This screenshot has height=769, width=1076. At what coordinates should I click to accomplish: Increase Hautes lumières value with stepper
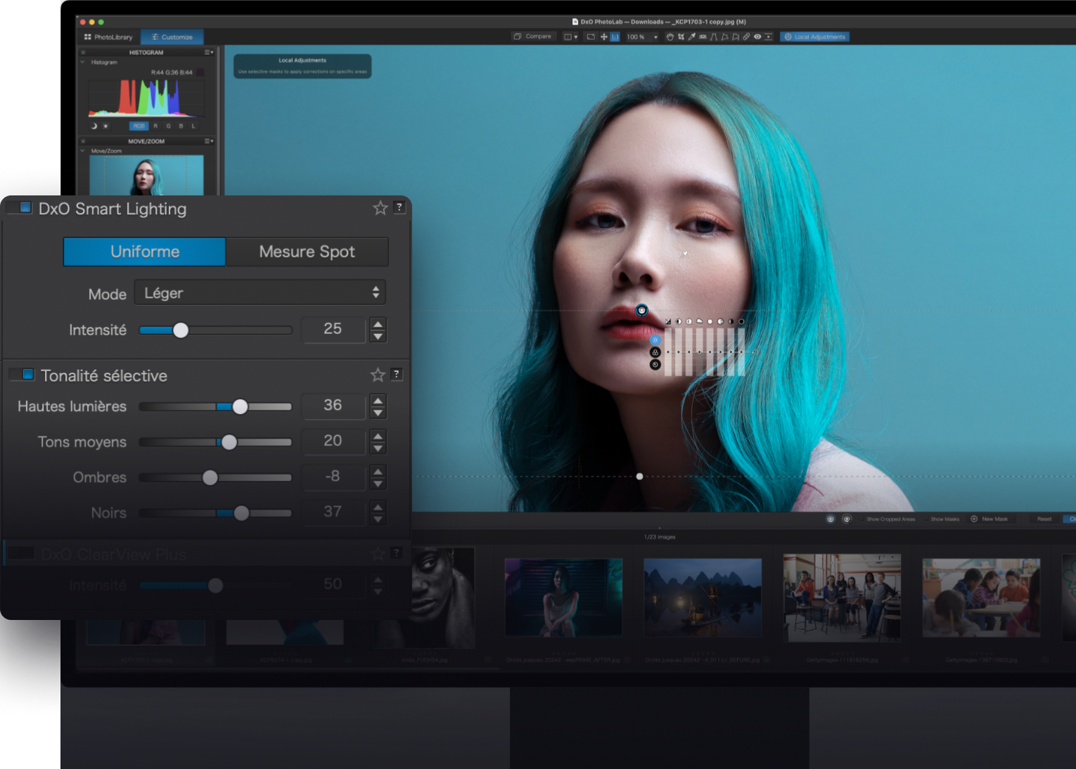click(378, 400)
